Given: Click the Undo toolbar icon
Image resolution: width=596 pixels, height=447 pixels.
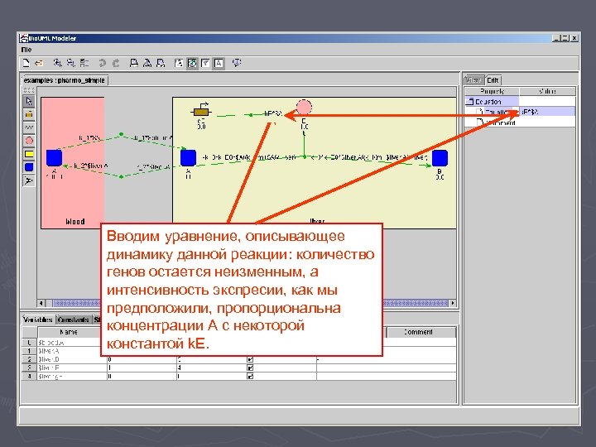Looking at the screenshot, I should [x=103, y=63].
